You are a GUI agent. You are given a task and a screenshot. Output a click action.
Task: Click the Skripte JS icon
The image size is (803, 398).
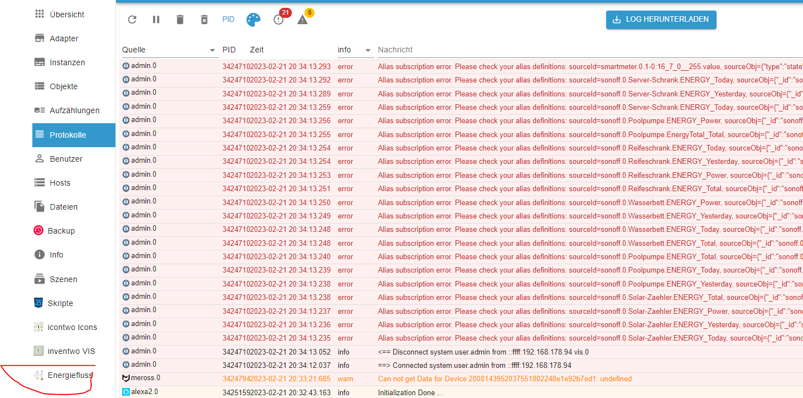tap(38, 303)
